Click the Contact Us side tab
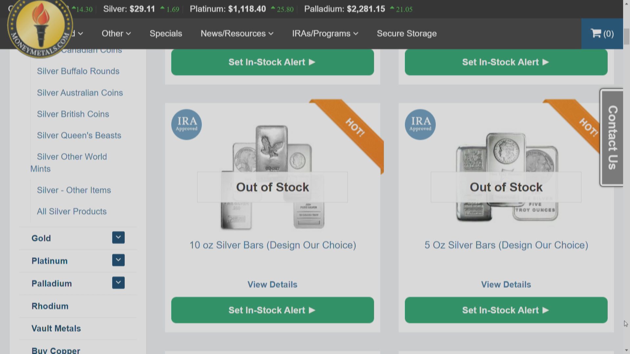630x354 pixels. pyautogui.click(x=612, y=137)
